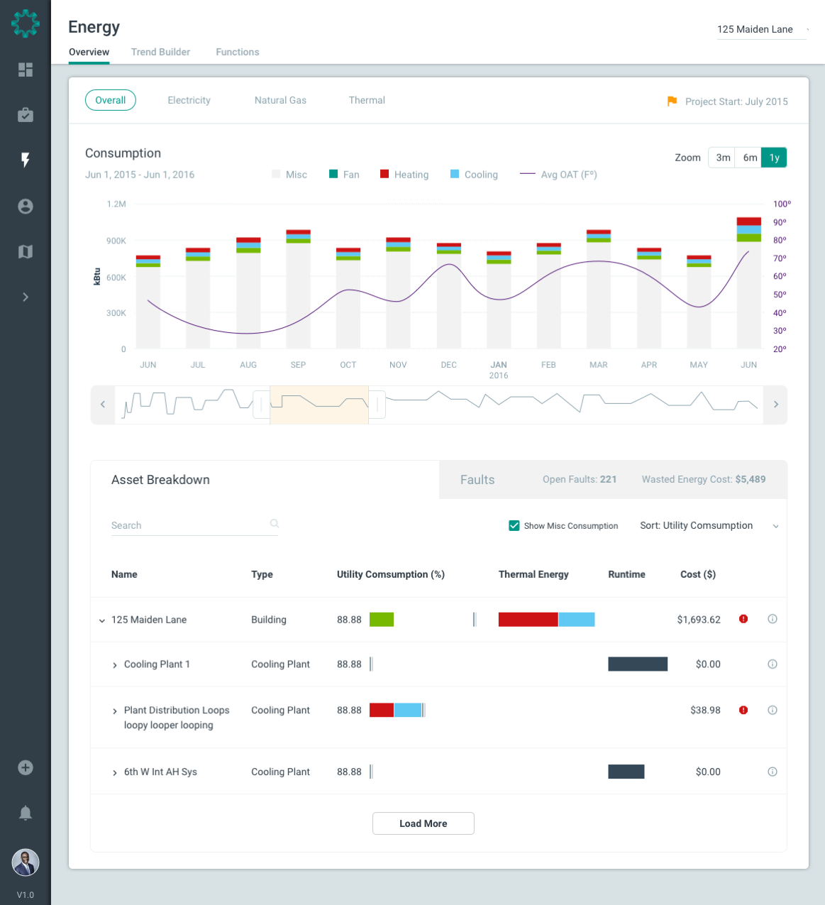The height and width of the screenshot is (905, 825).
Task: Switch to the Trend Builder tab
Action: [160, 52]
